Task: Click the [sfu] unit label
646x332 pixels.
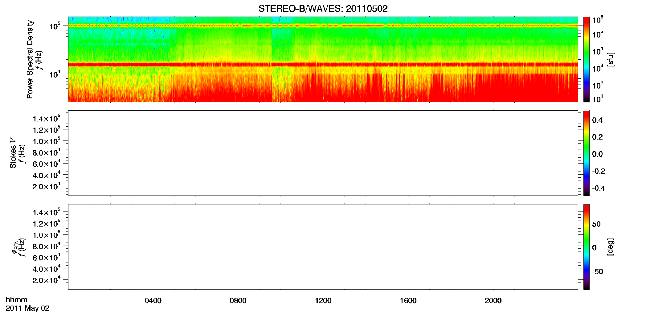Action: coord(610,59)
